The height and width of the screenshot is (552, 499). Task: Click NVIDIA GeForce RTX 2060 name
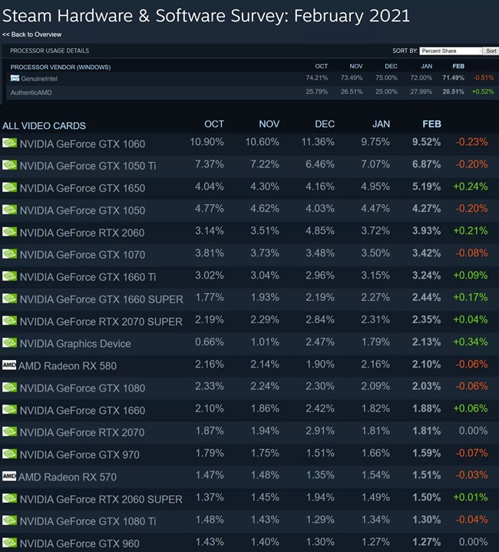pyautogui.click(x=82, y=233)
